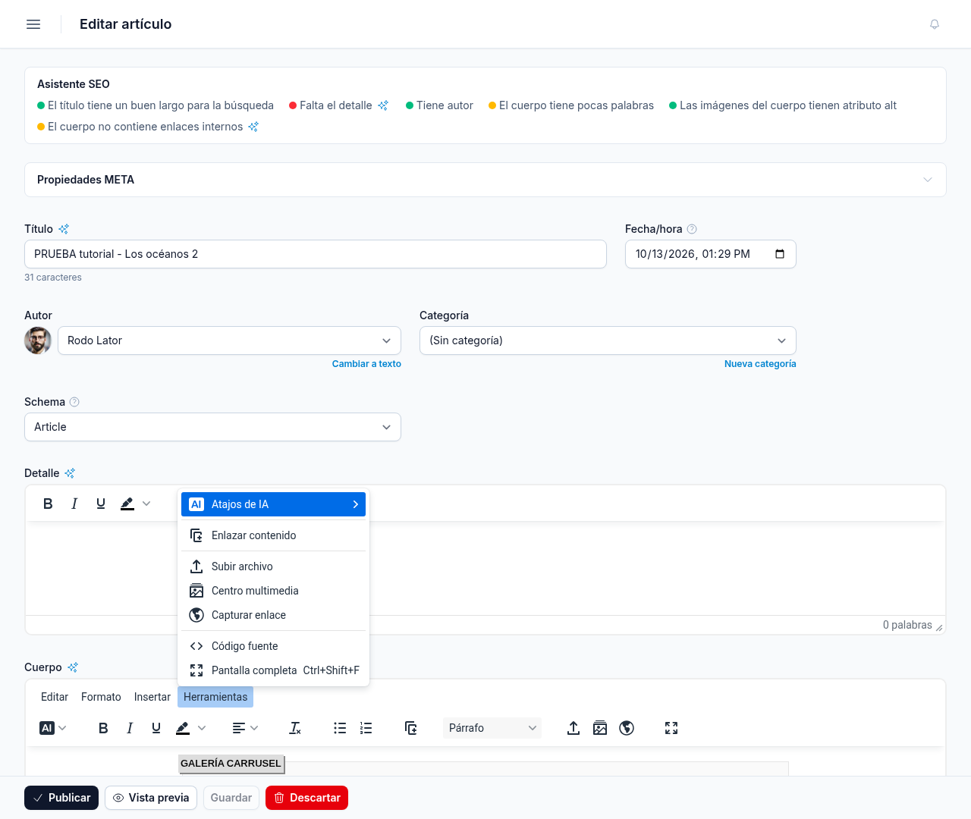
Task: Click AI sparkle icon beside Detalle label
Action: (x=70, y=473)
